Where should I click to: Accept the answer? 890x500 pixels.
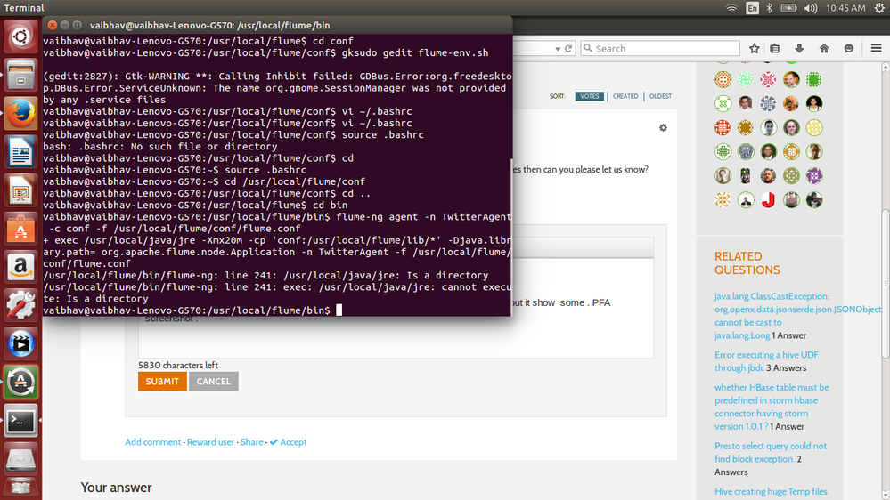coord(289,442)
